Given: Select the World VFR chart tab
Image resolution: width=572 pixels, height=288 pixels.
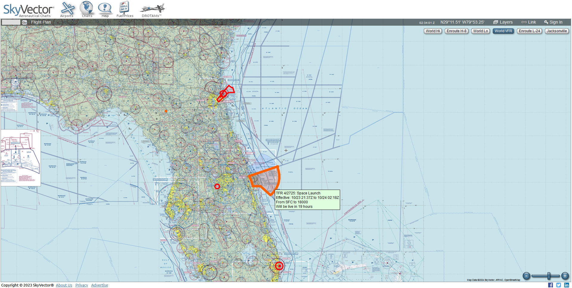Looking at the screenshot, I should tap(503, 31).
